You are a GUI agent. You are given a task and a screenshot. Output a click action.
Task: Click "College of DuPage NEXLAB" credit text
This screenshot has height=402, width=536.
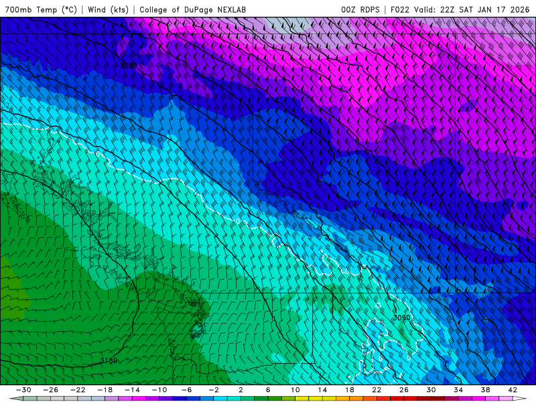coord(192,9)
